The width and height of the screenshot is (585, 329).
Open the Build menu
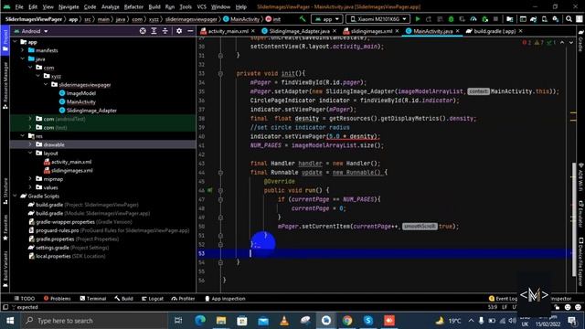click(x=154, y=6)
